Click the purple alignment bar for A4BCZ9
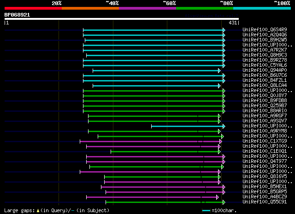The image size is (295, 214). point(152,197)
